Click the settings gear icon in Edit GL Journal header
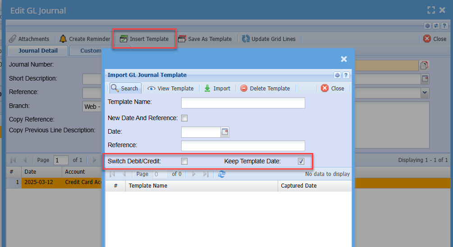Image resolution: width=453 pixels, height=247 pixels. (x=428, y=26)
